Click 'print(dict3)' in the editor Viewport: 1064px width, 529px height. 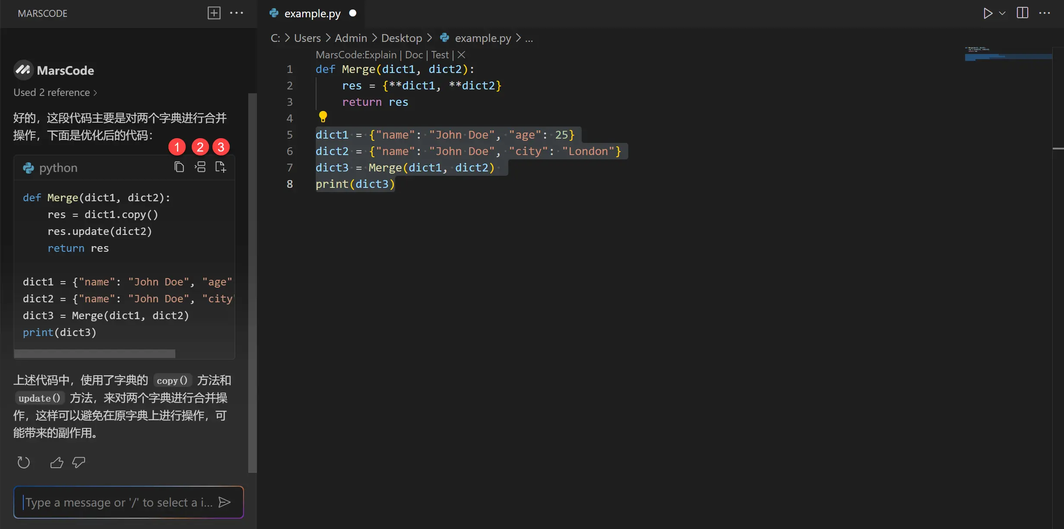(x=355, y=184)
